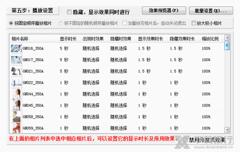
Task: Click file name GN058_350A
Action: pyautogui.click(x=33, y=117)
